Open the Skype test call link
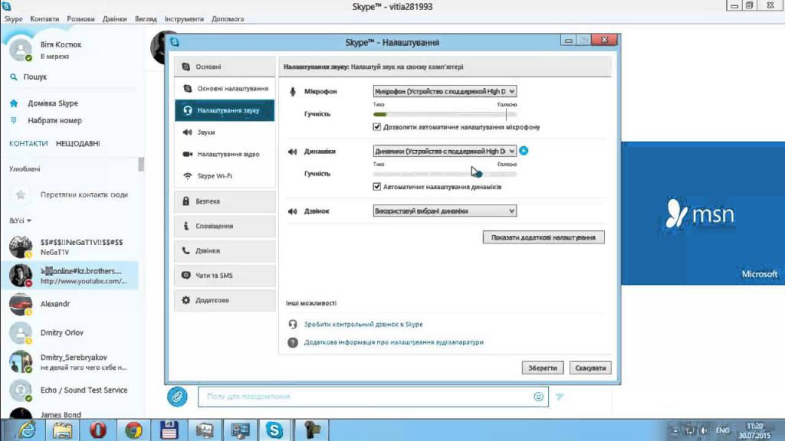This screenshot has width=785, height=441. coord(363,324)
